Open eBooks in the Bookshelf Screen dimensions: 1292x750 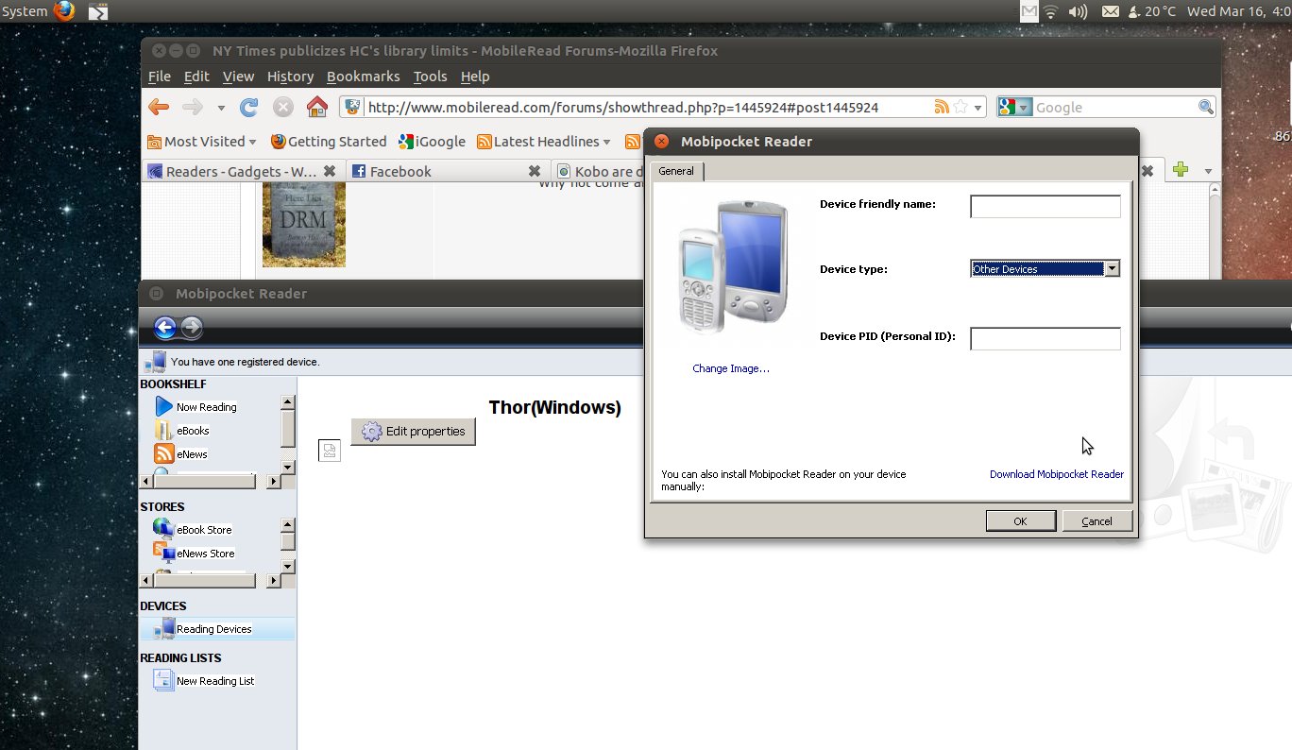[181, 431]
